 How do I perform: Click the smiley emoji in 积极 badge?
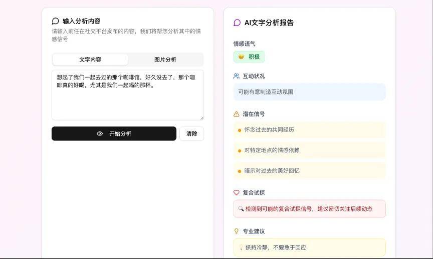point(241,57)
